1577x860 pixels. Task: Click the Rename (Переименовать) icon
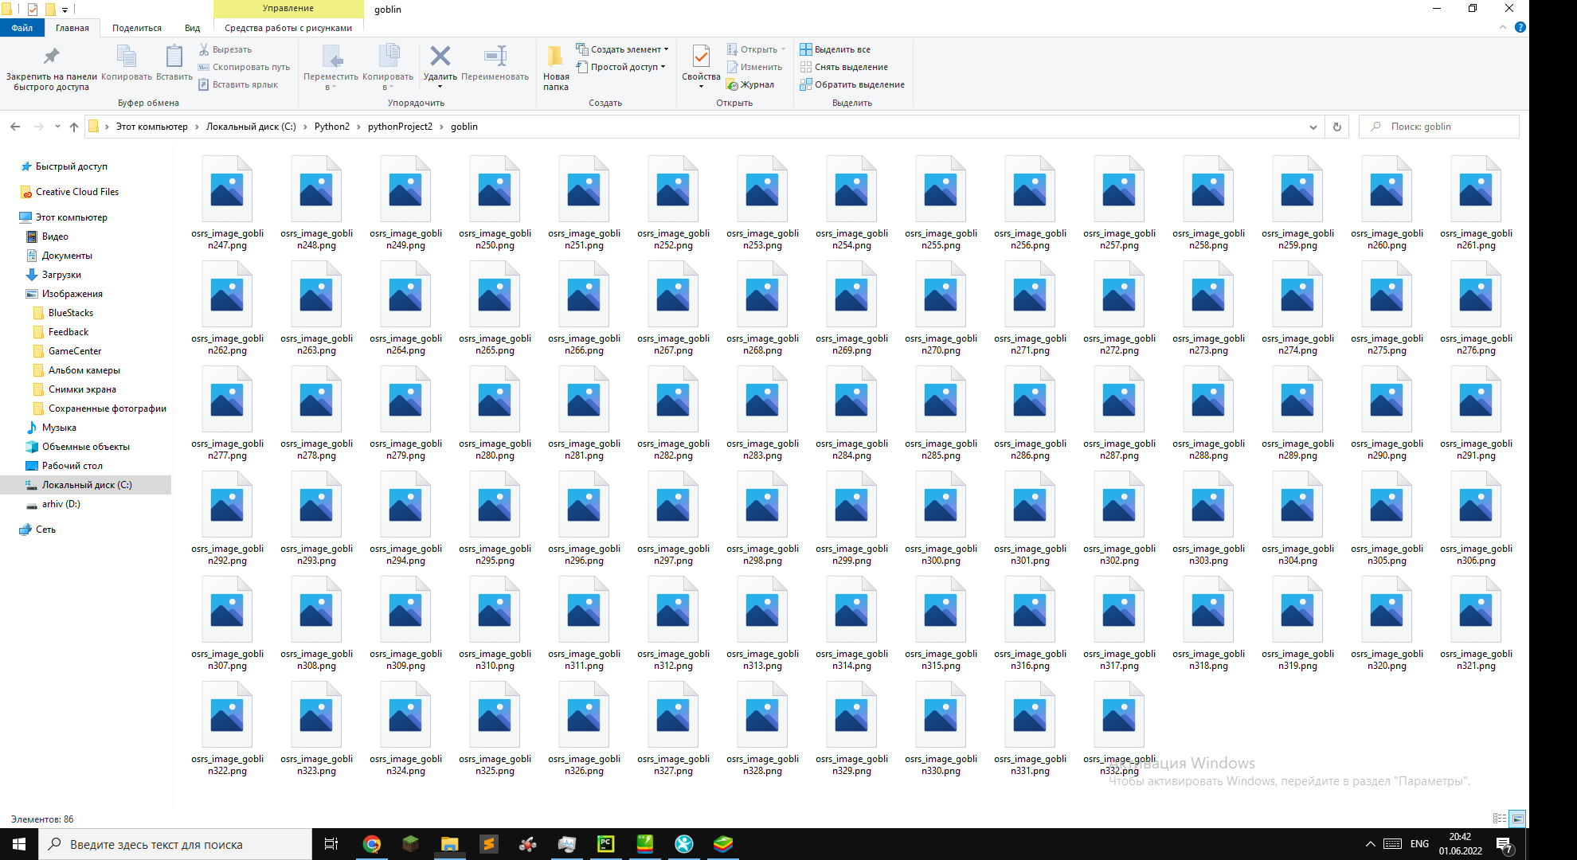[x=495, y=57]
